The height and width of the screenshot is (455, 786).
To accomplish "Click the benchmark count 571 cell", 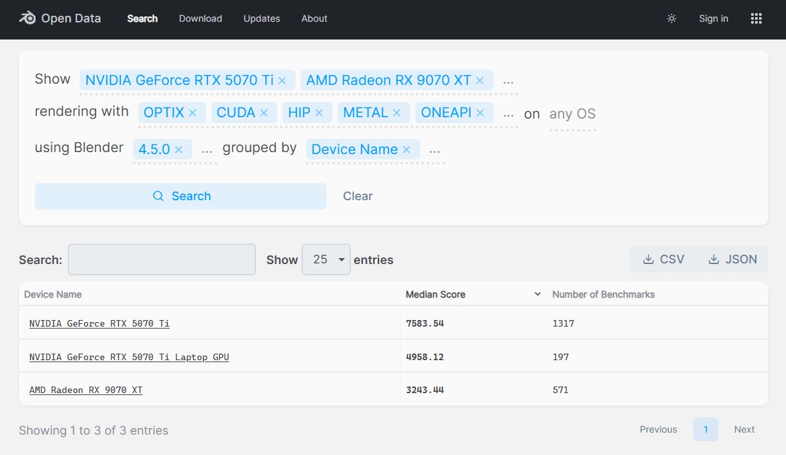I will point(561,390).
